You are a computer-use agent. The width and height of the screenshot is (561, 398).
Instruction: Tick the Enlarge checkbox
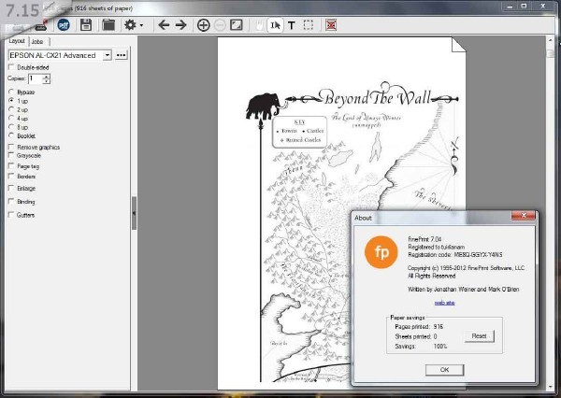(12, 188)
